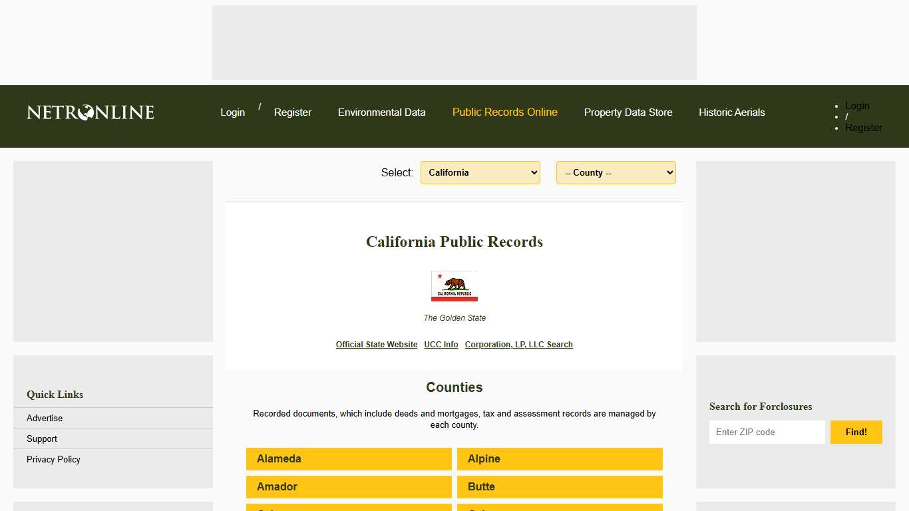Image resolution: width=909 pixels, height=511 pixels.
Task: Select Amador county
Action: click(x=349, y=486)
